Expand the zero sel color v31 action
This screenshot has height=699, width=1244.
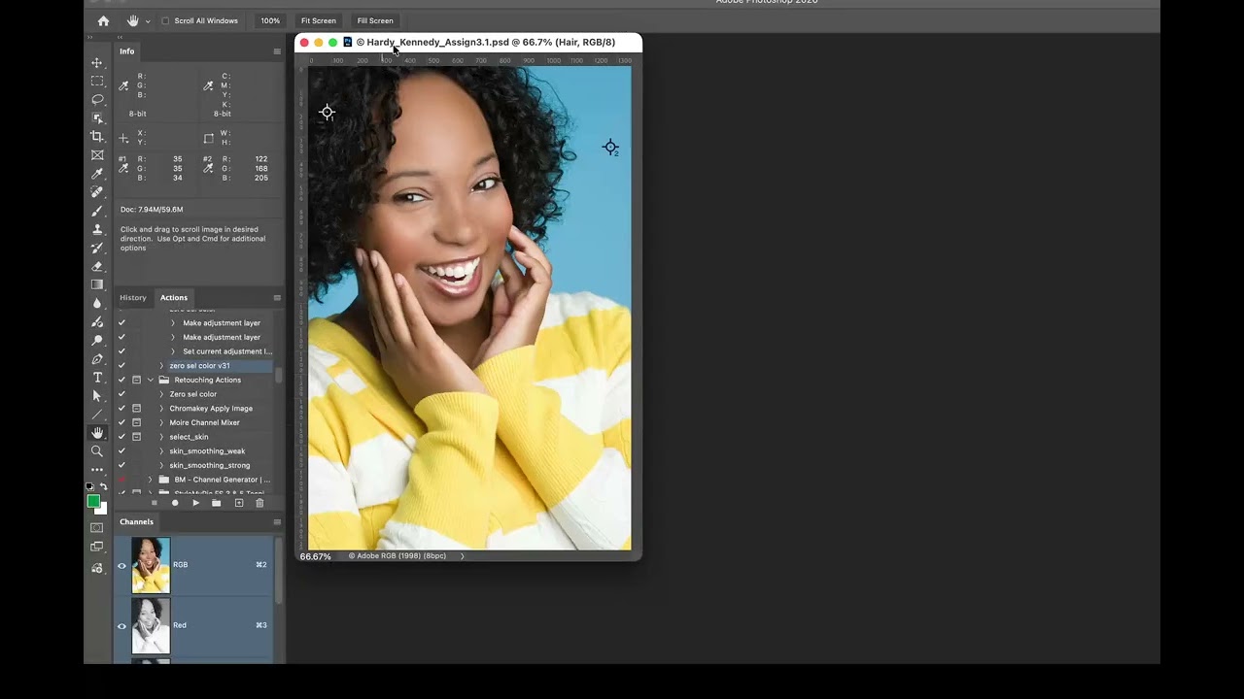(161, 366)
